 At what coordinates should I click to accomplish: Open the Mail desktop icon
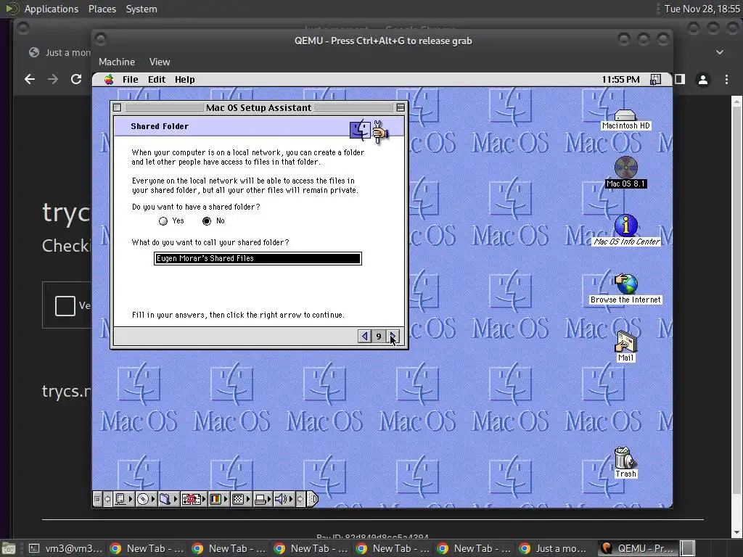(x=625, y=341)
